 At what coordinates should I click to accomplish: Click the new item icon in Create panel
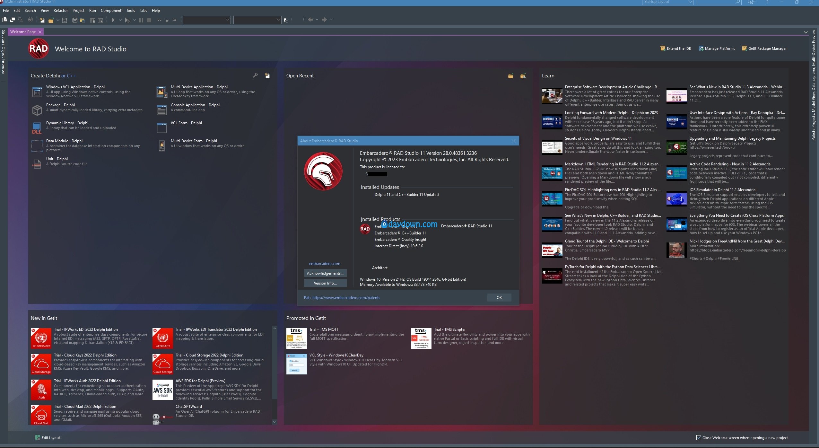[267, 75]
